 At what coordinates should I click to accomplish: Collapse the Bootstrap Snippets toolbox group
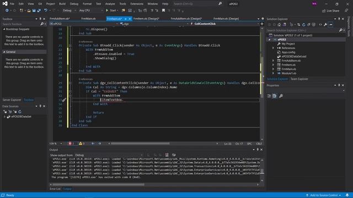(4, 29)
